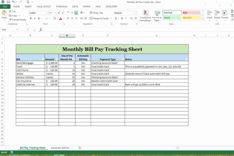
Task: Apply Percent Style format
Action: (x=122, y=18)
